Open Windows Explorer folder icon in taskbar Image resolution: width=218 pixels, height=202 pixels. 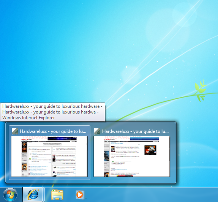[57, 195]
